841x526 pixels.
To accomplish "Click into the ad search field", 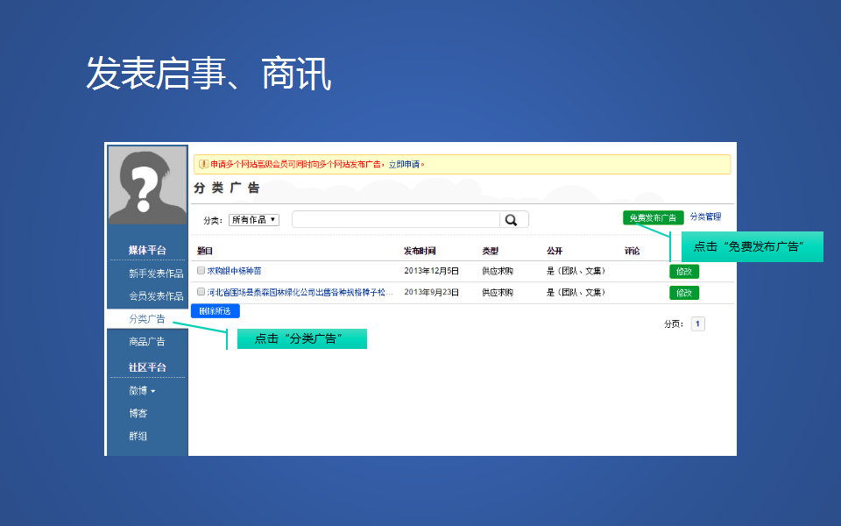I will click(x=396, y=219).
